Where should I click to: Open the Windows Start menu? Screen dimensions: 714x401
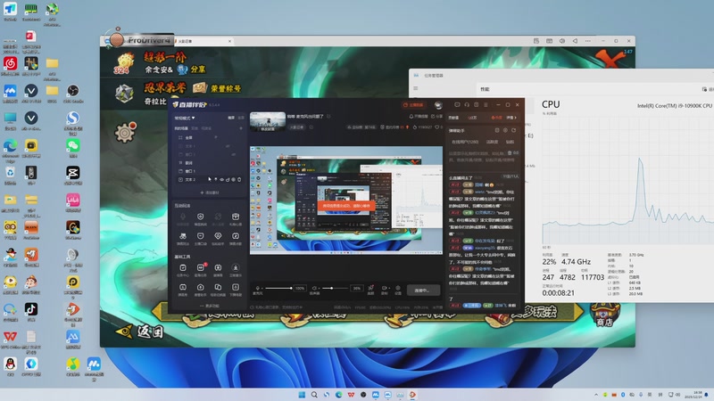click(302, 395)
